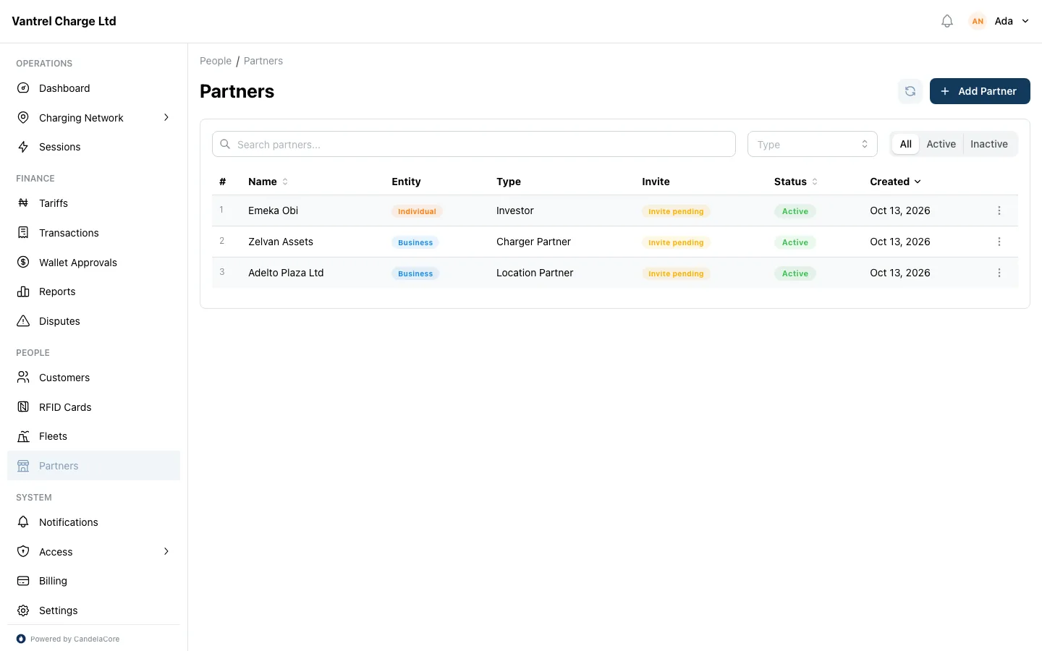Click the Tariffs naira icon

(x=23, y=203)
